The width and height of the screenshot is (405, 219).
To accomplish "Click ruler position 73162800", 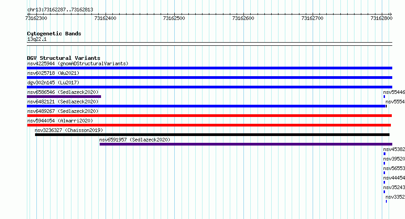I will click(381, 18).
